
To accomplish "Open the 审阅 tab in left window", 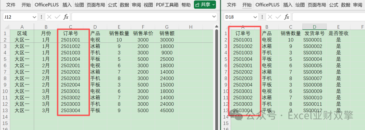I will 137,5.
